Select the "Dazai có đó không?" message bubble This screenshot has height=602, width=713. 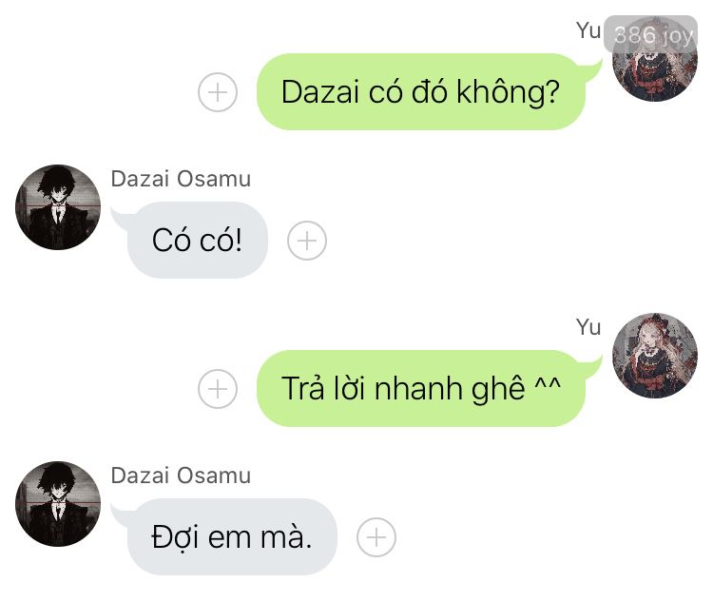(420, 92)
